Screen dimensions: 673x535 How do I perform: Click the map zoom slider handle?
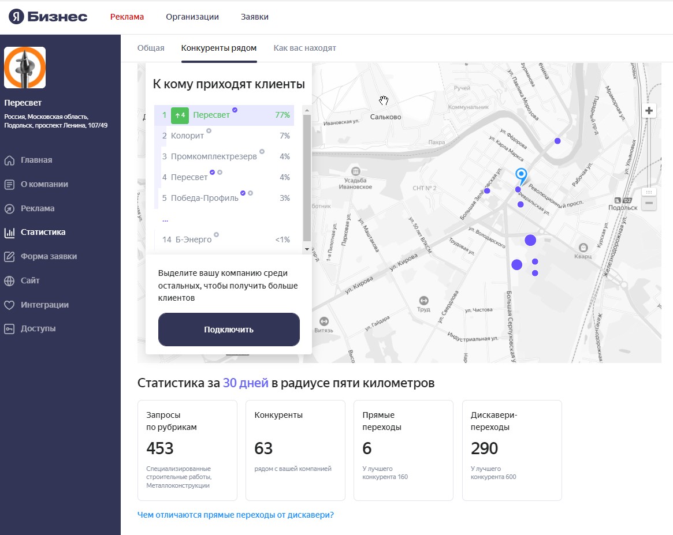649,192
